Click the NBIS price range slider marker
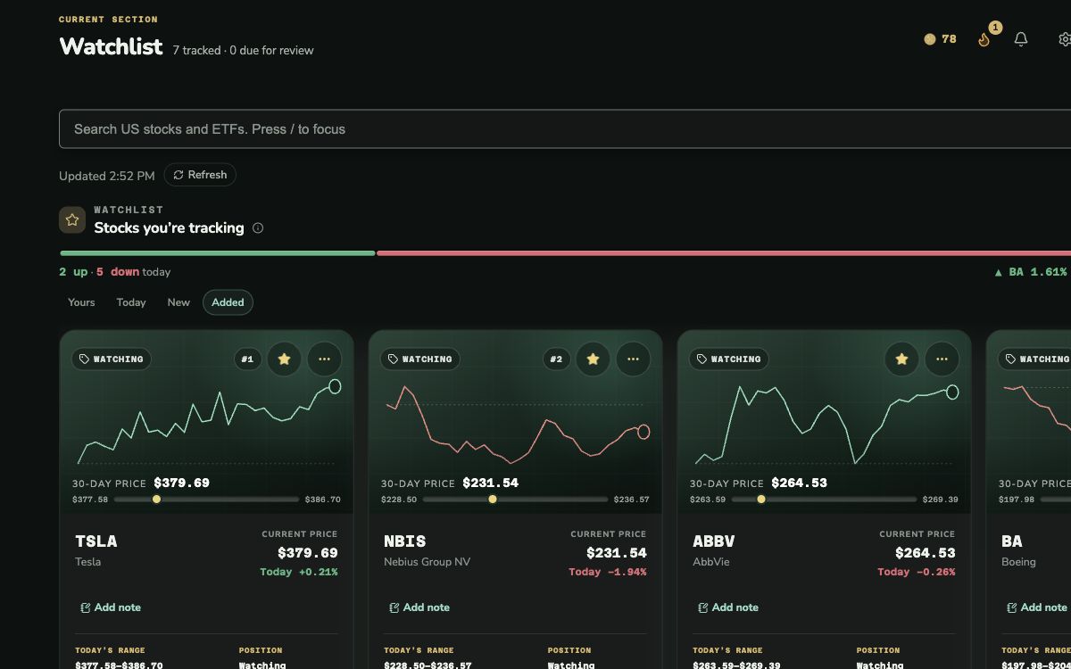The image size is (1071, 669). tap(493, 500)
